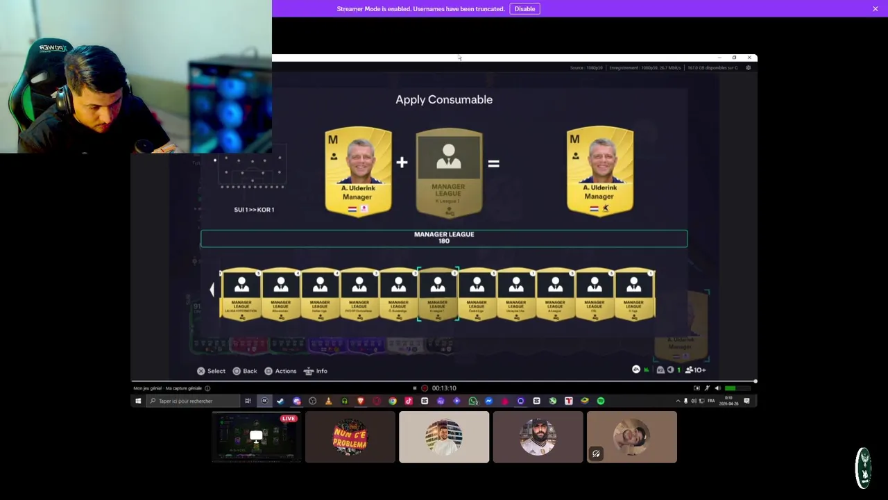Stop the recording with the red record button
The height and width of the screenshot is (500, 888).
pyautogui.click(x=425, y=388)
